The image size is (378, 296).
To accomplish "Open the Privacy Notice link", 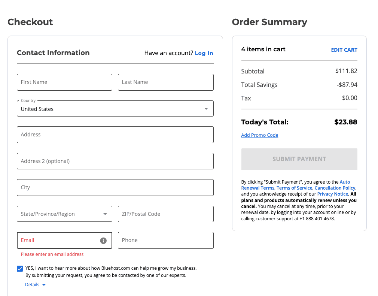I will pyautogui.click(x=332, y=194).
